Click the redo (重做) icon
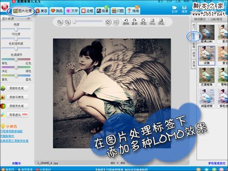228x171 pixels. (x=135, y=22)
